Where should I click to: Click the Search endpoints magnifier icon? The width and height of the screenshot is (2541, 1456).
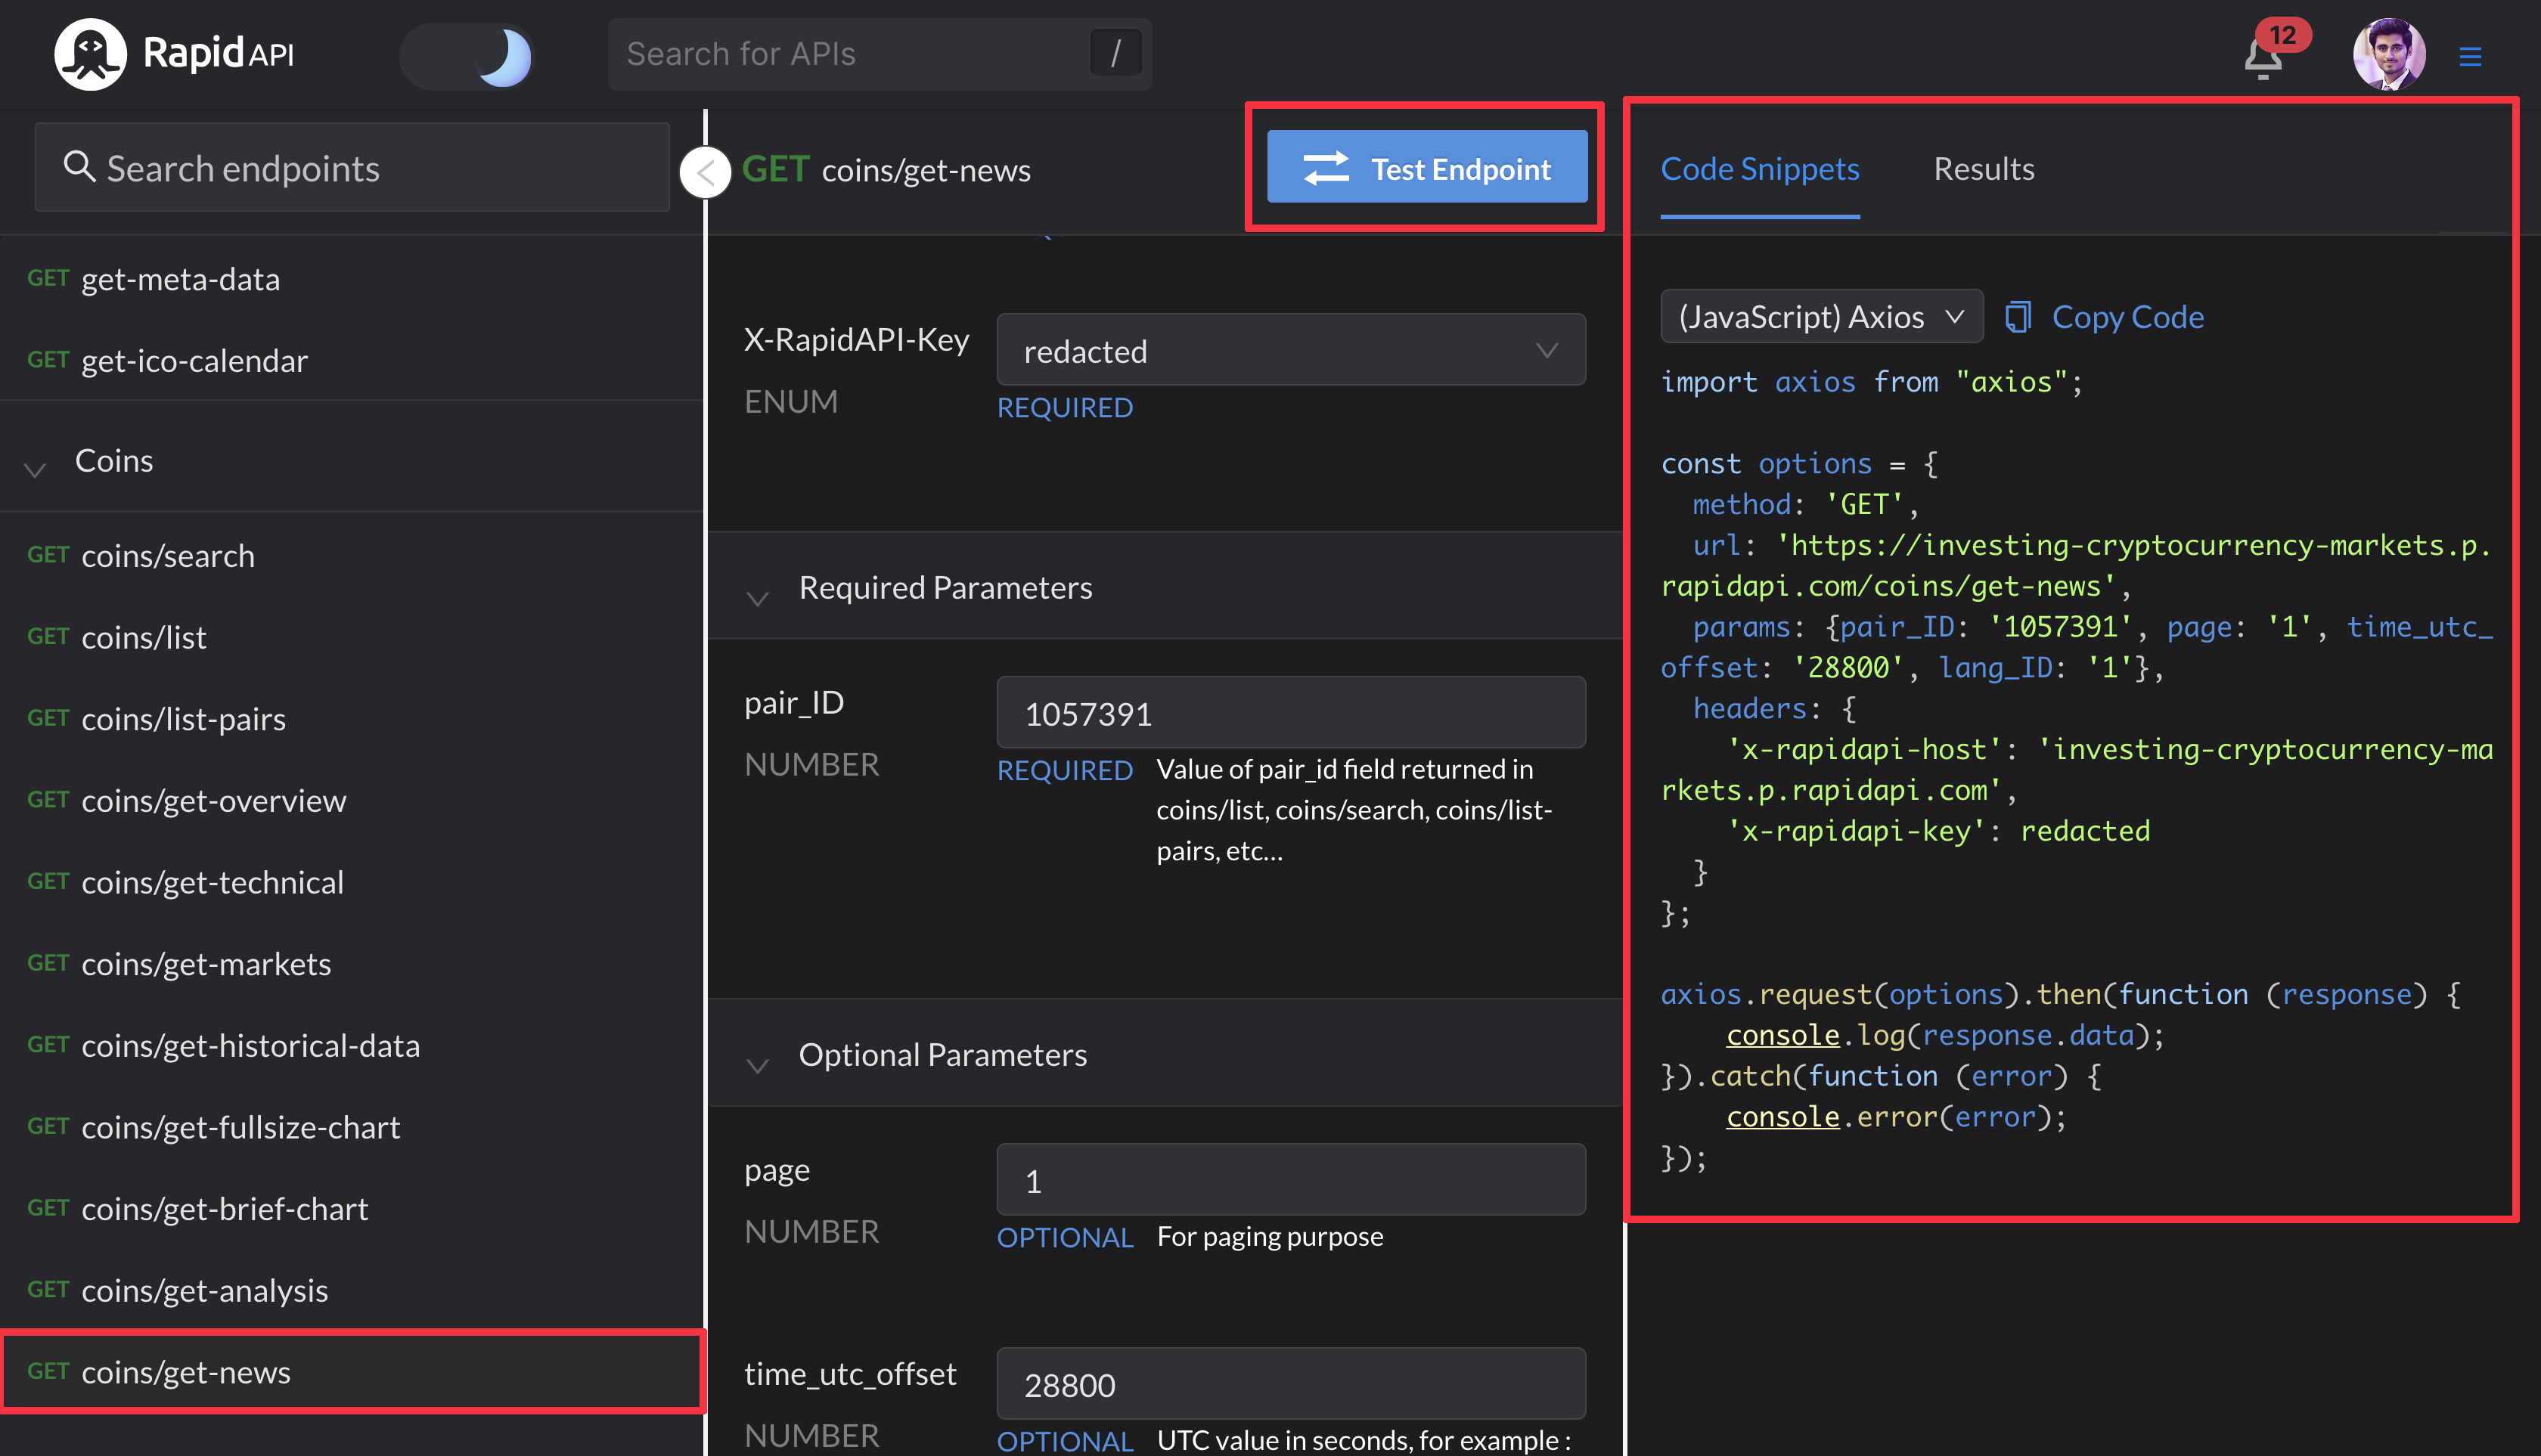[79, 167]
